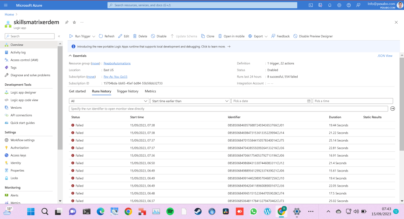Open JSON View link

coord(385,56)
